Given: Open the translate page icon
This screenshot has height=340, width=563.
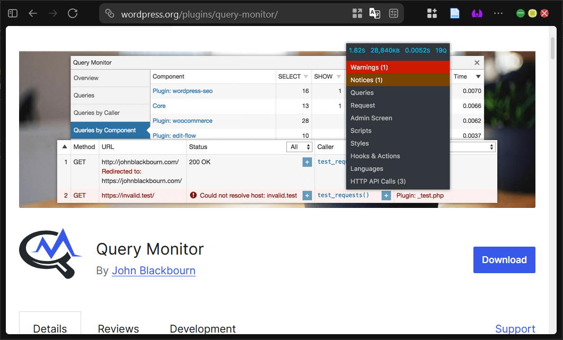Looking at the screenshot, I should (375, 14).
